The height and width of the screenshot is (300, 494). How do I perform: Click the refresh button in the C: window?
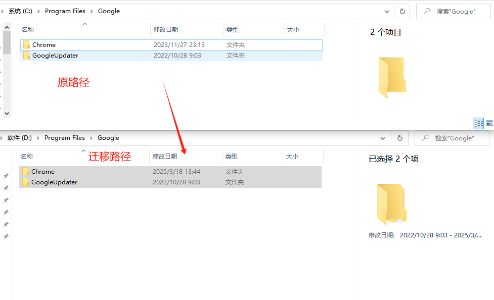coord(402,11)
